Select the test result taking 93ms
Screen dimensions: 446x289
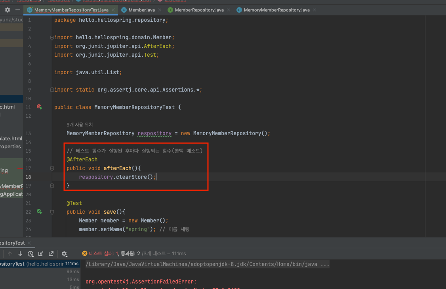(x=40, y=272)
